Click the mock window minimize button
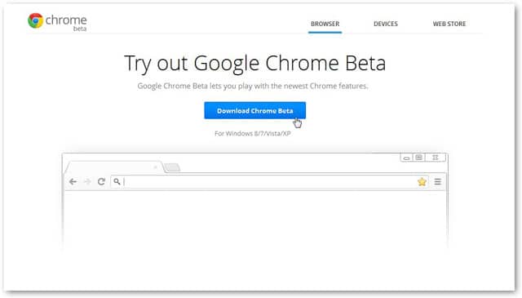The image size is (522, 298). pyautogui.click(x=406, y=158)
